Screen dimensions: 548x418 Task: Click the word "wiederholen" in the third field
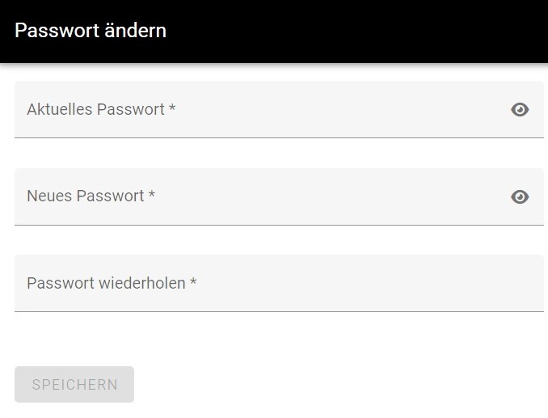[142, 283]
